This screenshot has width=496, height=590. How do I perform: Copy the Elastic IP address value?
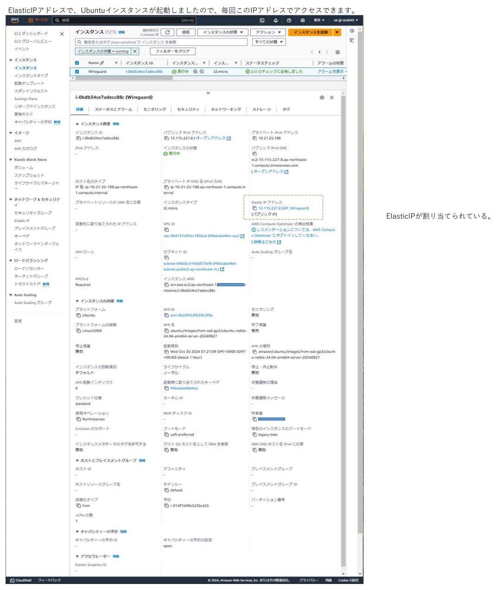254,209
